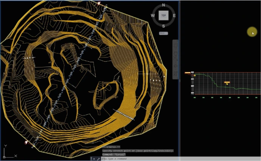Click the W letter on the ViewCube compass
This screenshot has width=261, height=161.
pyautogui.click(x=153, y=16)
